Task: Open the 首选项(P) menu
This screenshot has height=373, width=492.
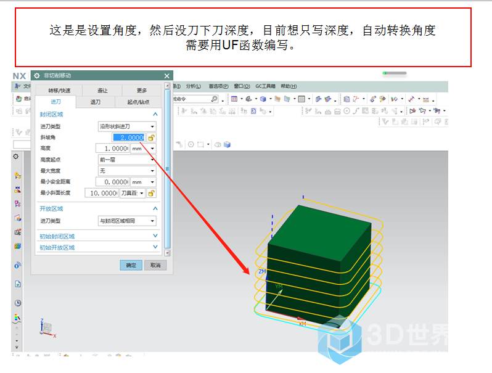Action: pos(218,86)
